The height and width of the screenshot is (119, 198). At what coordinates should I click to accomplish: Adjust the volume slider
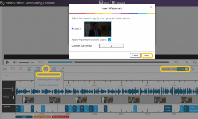click(26, 62)
